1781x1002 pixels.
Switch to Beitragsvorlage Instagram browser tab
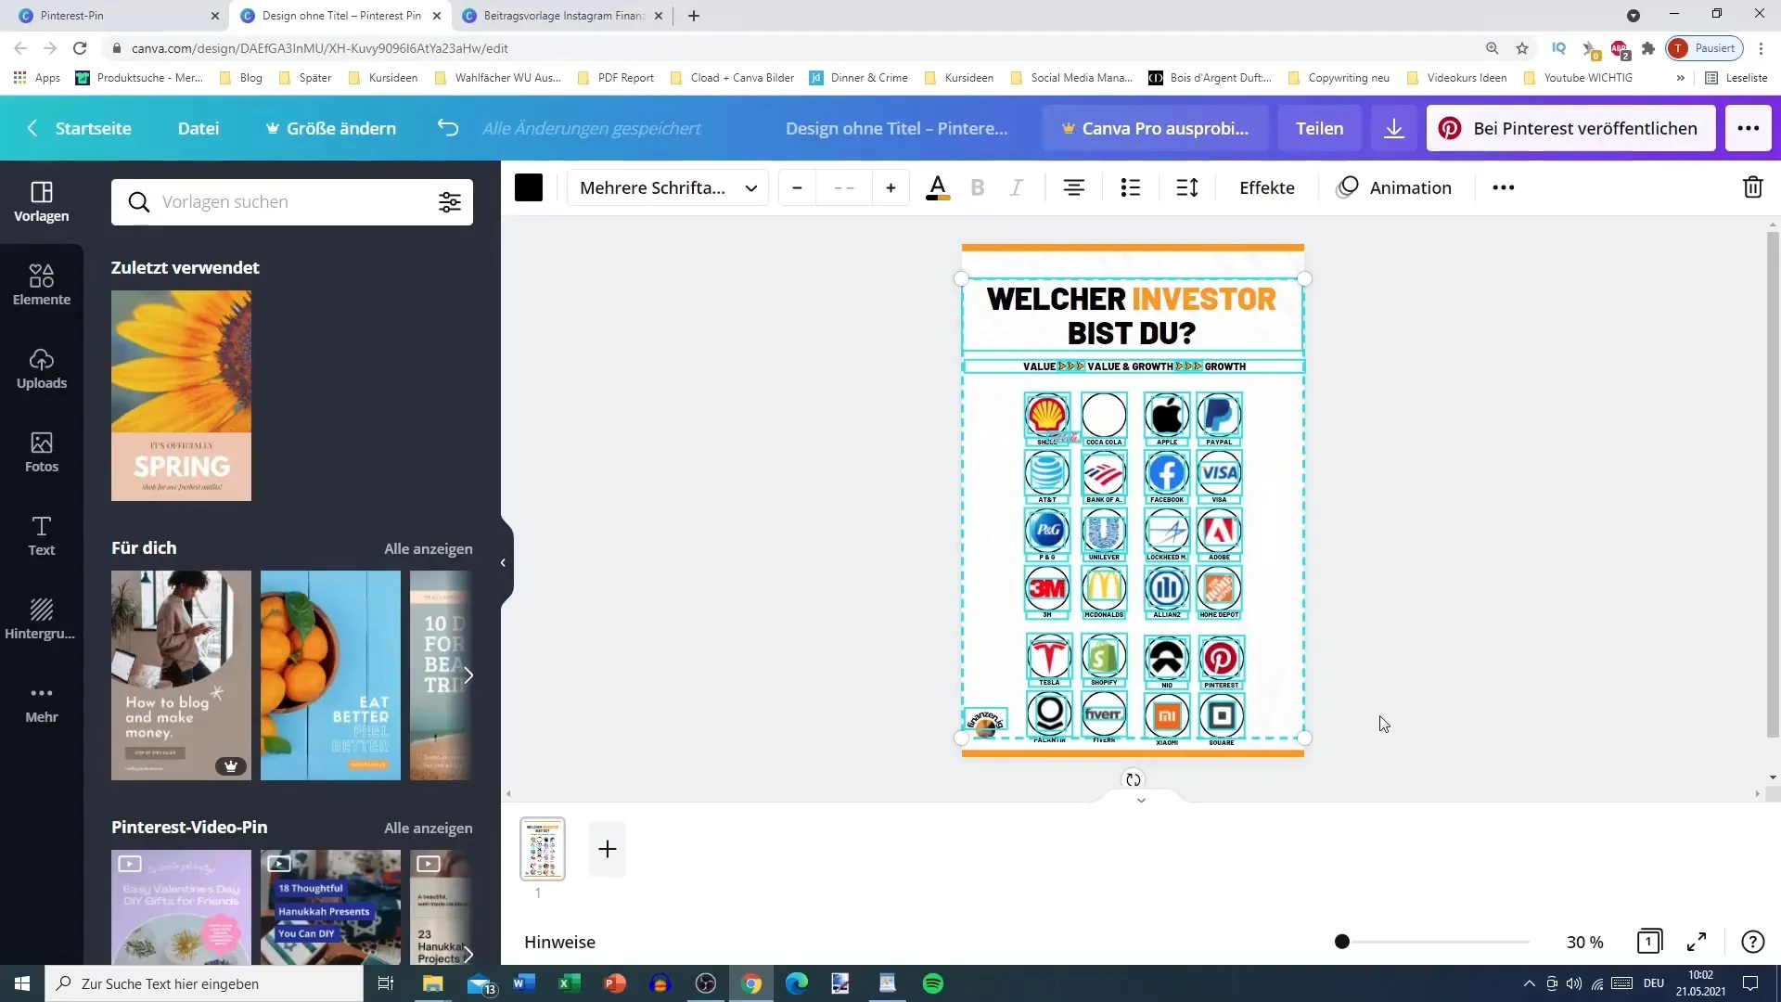564,16
